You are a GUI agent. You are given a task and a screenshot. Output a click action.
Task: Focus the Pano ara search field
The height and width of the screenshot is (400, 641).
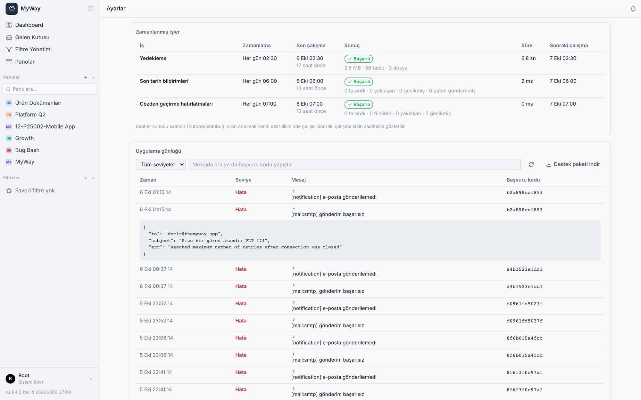49,89
